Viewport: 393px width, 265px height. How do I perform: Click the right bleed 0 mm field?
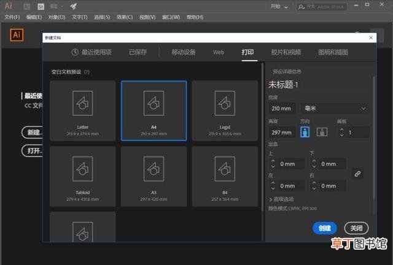[332, 186]
